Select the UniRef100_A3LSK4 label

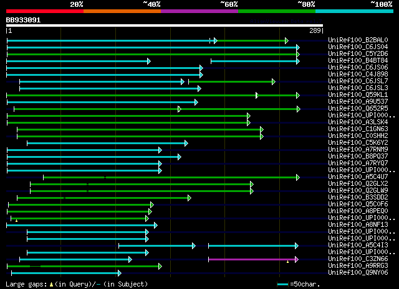(x=358, y=122)
